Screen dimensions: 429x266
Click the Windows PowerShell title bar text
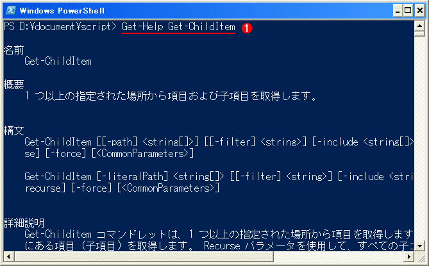pyautogui.click(x=62, y=11)
